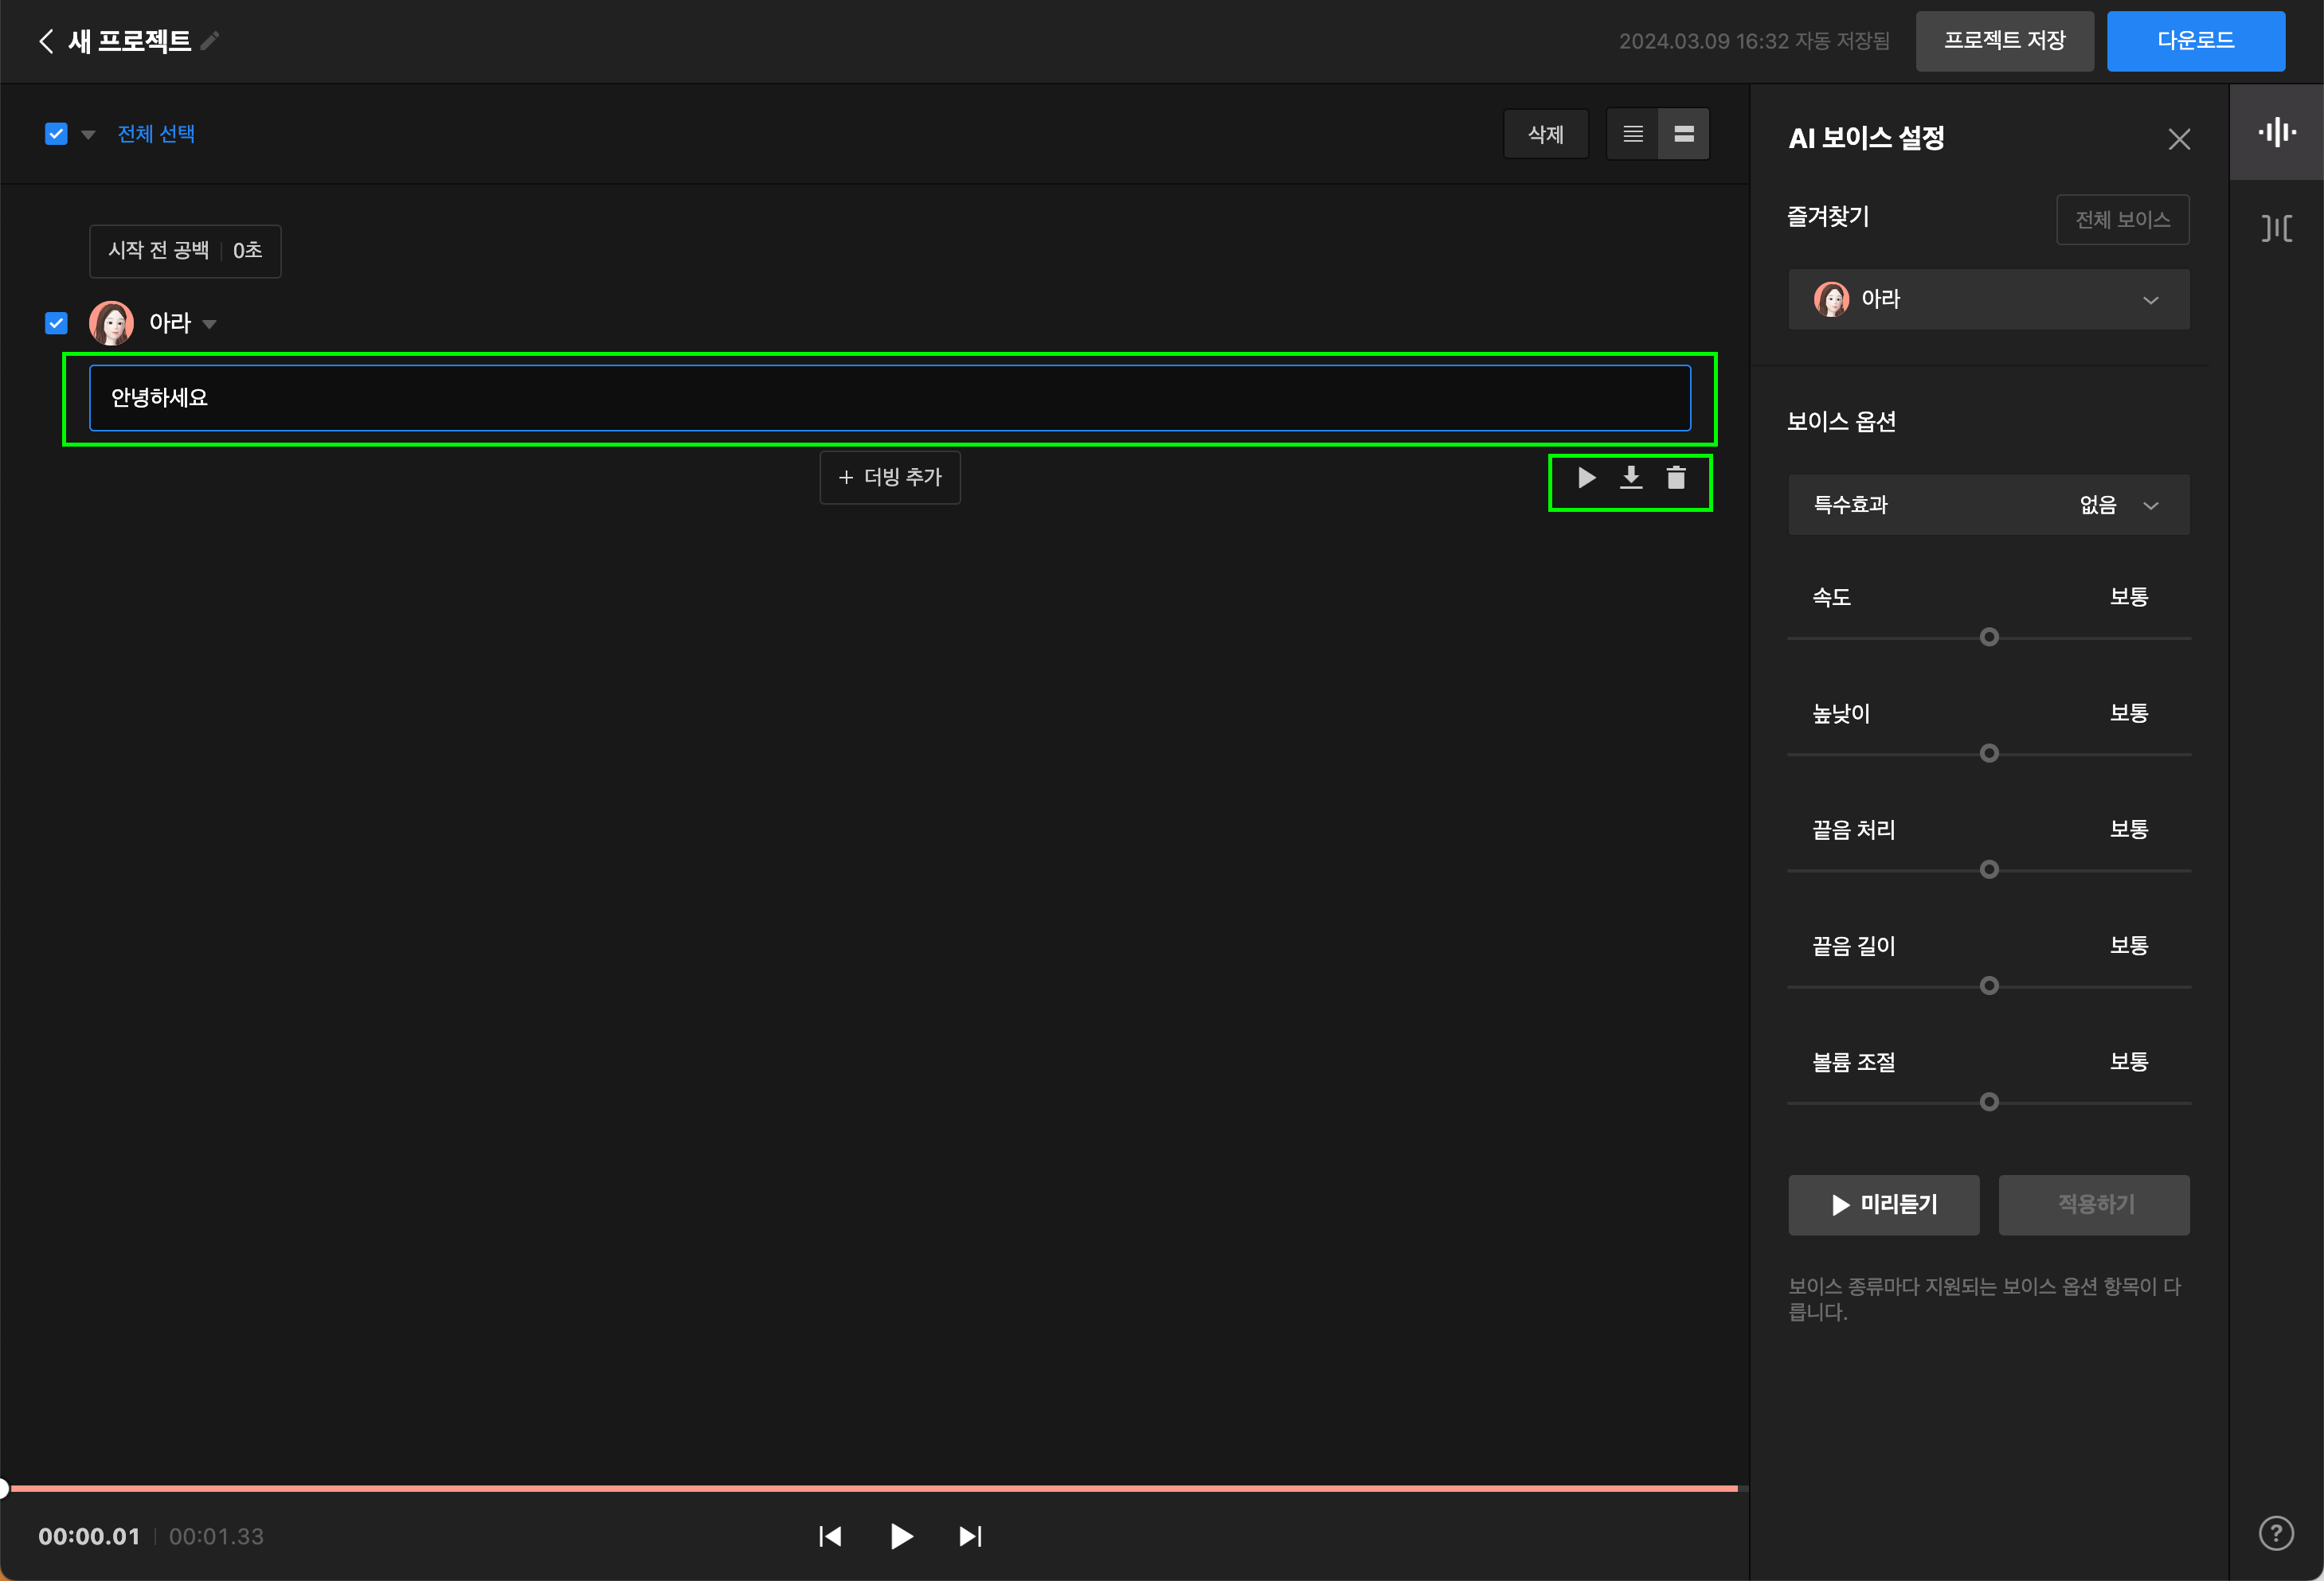
Task: Uncheck the 아라 dubbing line checkbox
Action: (56, 322)
